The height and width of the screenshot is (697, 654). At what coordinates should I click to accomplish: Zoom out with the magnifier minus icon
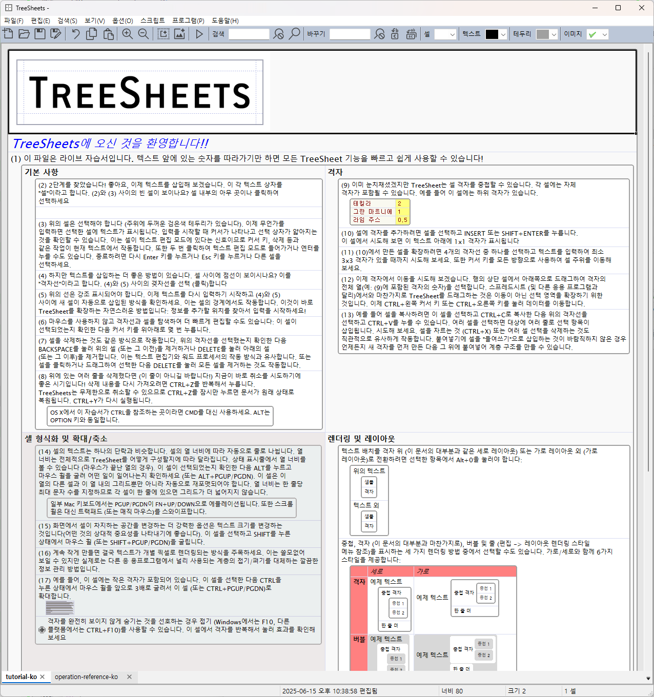coord(144,34)
